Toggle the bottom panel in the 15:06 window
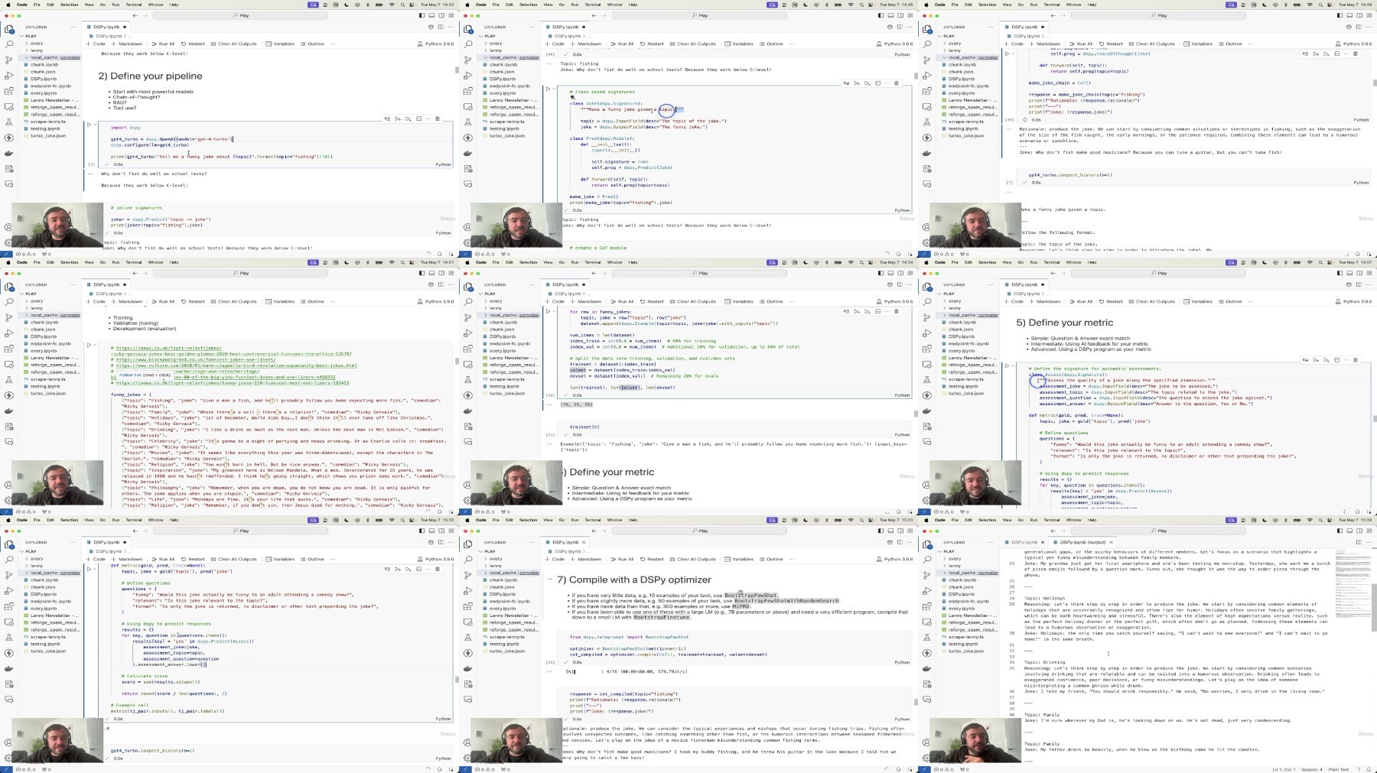This screenshot has width=1377, height=773. coord(1349,531)
